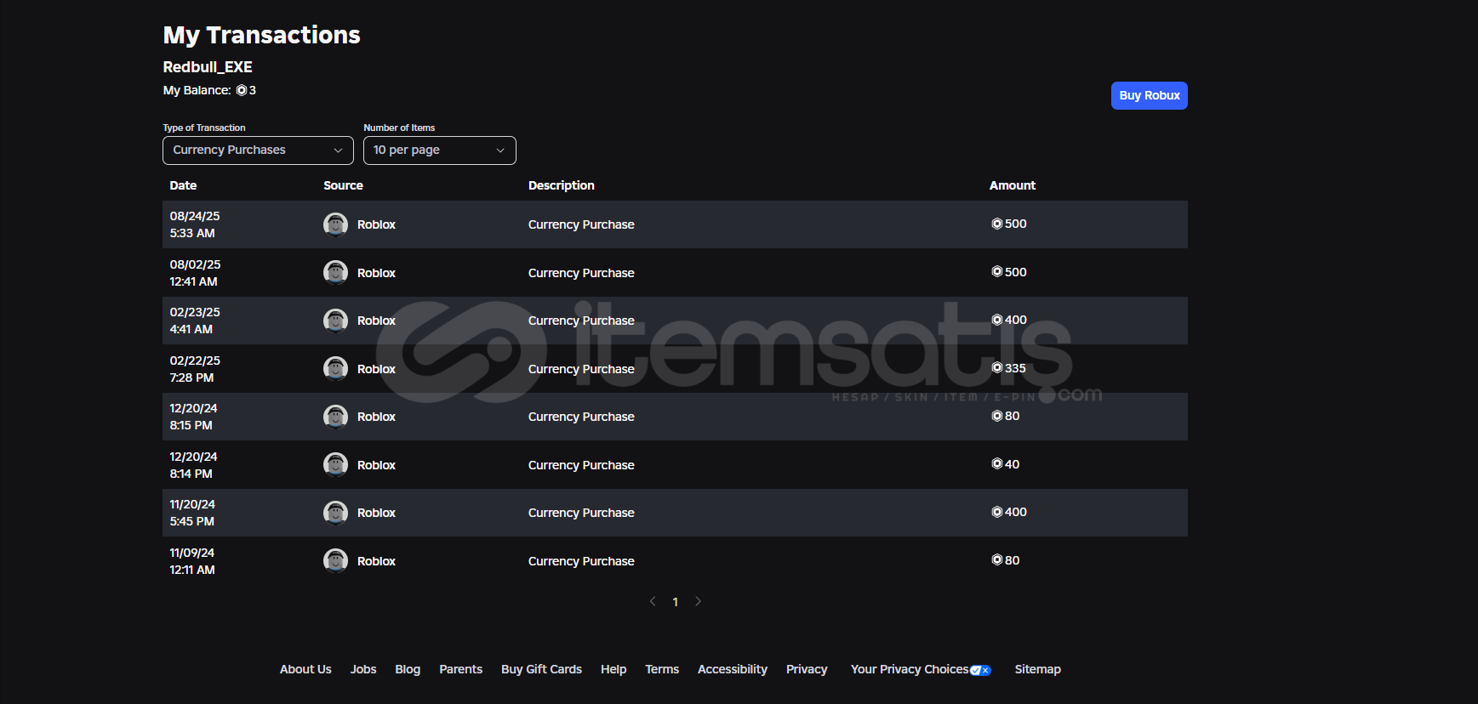Click the Roblox avatar in the 11/09/24 row
1478x704 pixels.
[336, 561]
